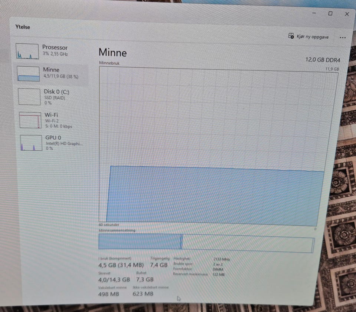Click the '4,5 GB (31,4 MB)' in-use value

click(x=121, y=265)
